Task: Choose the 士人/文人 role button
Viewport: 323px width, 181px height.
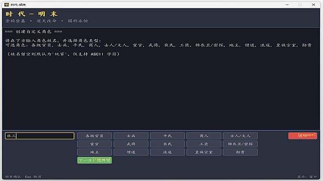Action: (240, 136)
